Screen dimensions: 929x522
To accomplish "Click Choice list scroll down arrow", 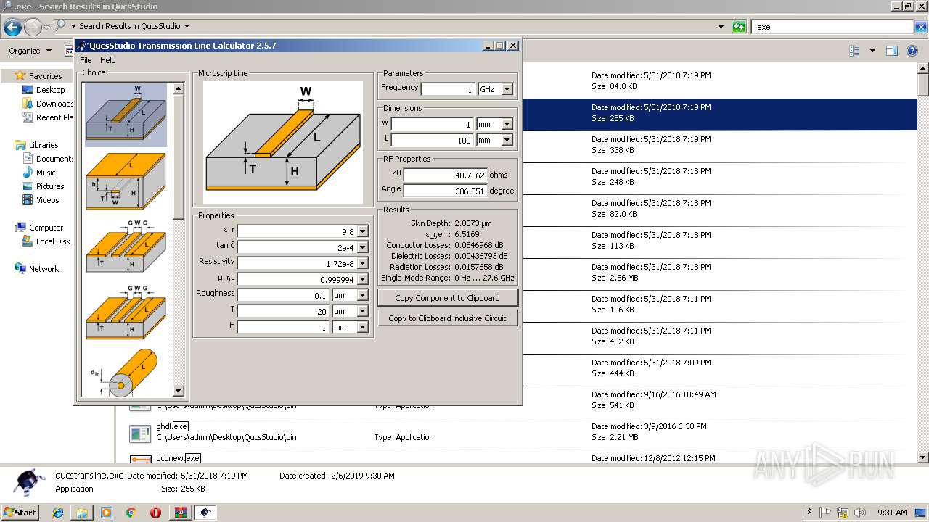I will click(x=179, y=391).
